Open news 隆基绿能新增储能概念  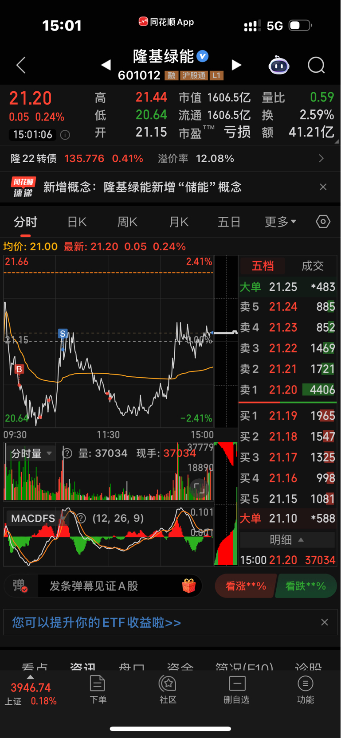(x=142, y=187)
